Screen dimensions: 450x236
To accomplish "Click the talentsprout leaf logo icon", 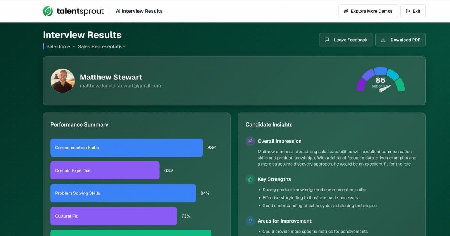I will click(48, 11).
